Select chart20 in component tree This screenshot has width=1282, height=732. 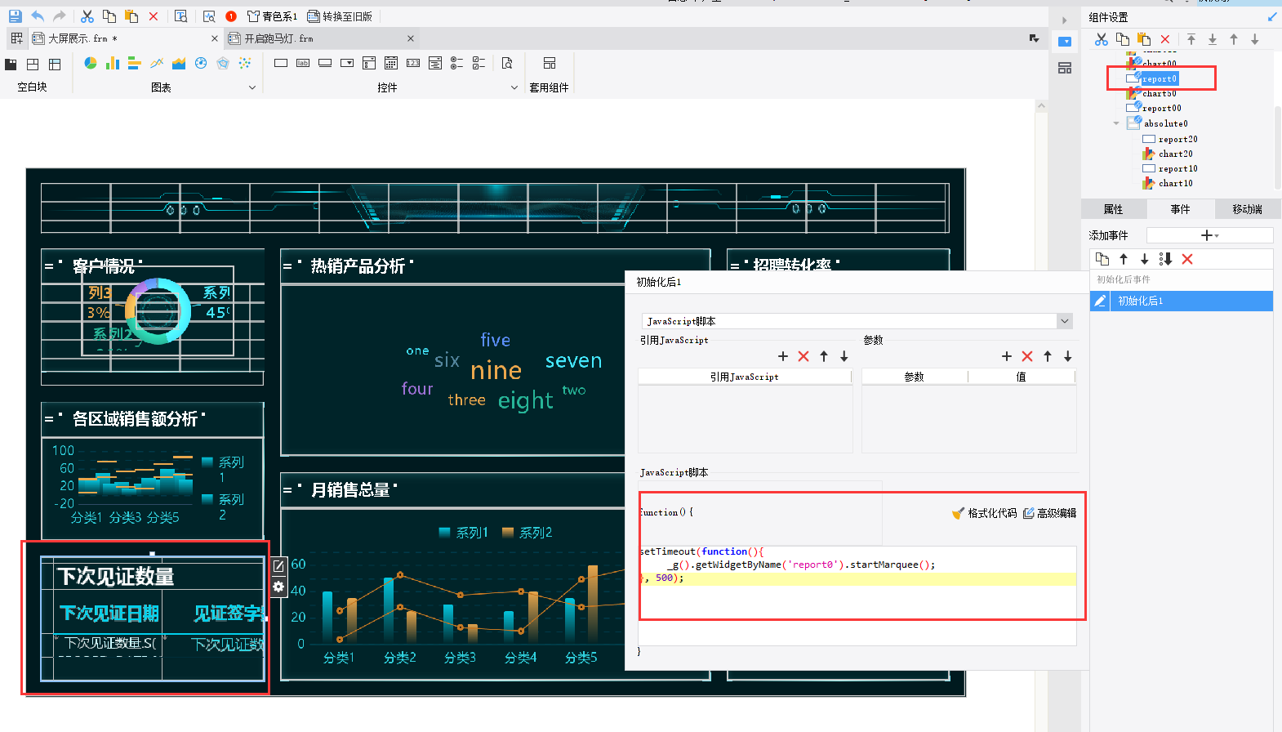pyautogui.click(x=1175, y=154)
